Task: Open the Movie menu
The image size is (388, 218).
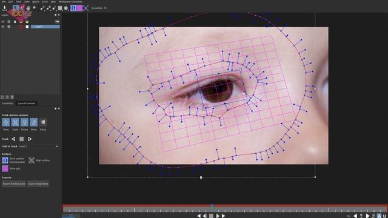Action: pos(36,1)
